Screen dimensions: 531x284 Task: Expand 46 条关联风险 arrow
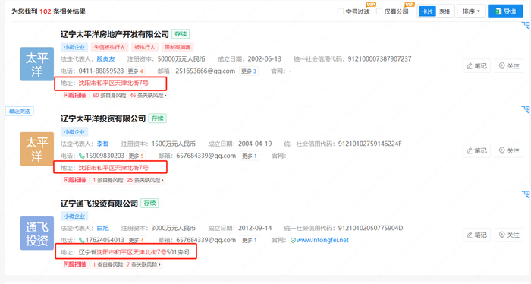click(x=165, y=96)
